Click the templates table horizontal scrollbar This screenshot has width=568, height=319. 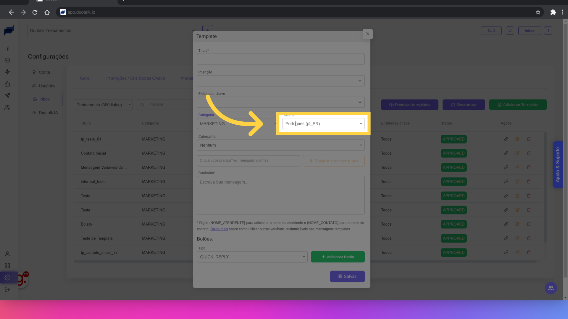pos(305,261)
